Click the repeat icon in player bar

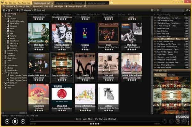165,121
